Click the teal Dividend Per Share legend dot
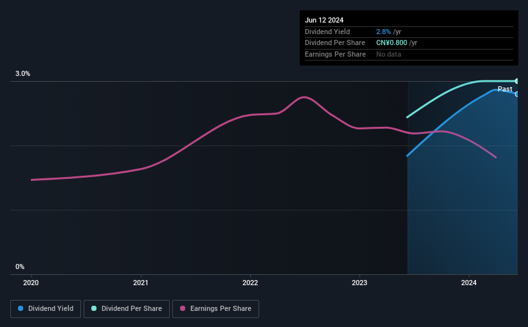528x327 pixels. [x=94, y=308]
